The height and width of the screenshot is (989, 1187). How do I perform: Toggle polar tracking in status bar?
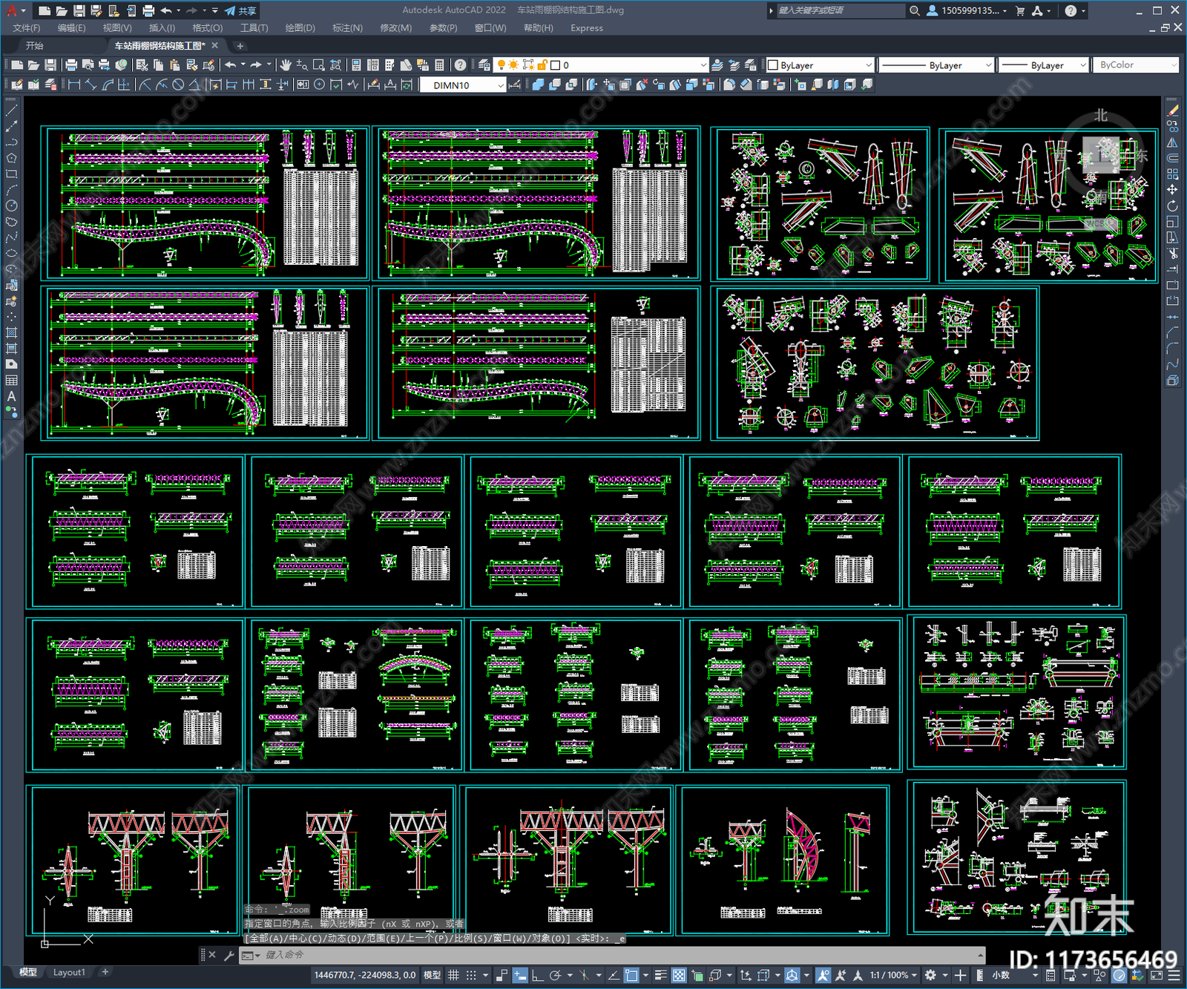pyautogui.click(x=555, y=975)
